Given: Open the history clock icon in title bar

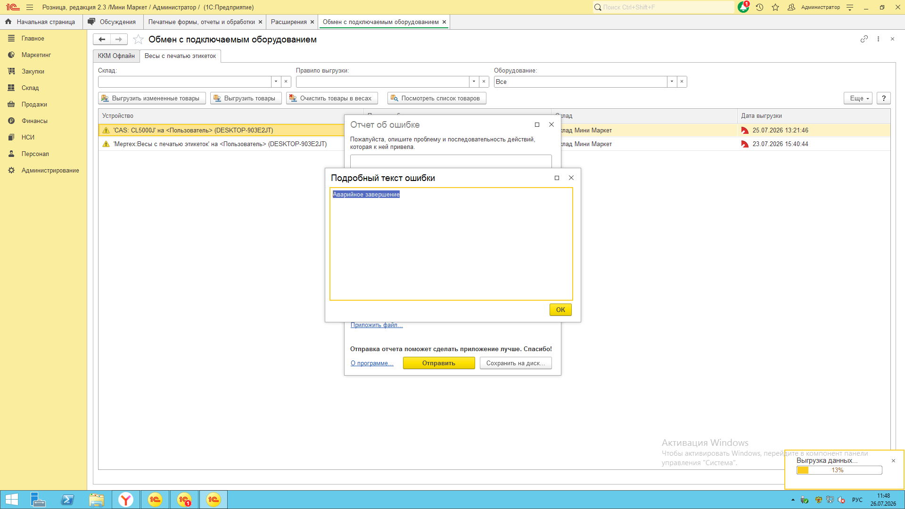Looking at the screenshot, I should [x=759, y=8].
